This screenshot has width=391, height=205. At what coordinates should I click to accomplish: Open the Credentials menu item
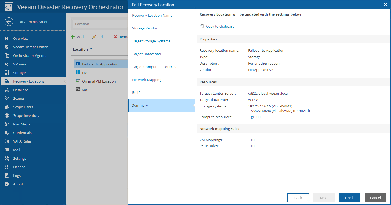[22, 133]
